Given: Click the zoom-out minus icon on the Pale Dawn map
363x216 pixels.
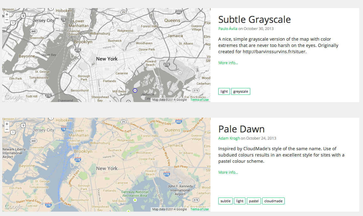Looking at the screenshot, I should pyautogui.click(x=7, y=129).
